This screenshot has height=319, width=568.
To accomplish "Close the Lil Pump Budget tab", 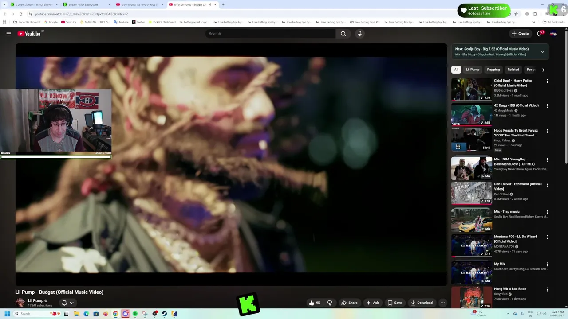I will click(215, 4).
